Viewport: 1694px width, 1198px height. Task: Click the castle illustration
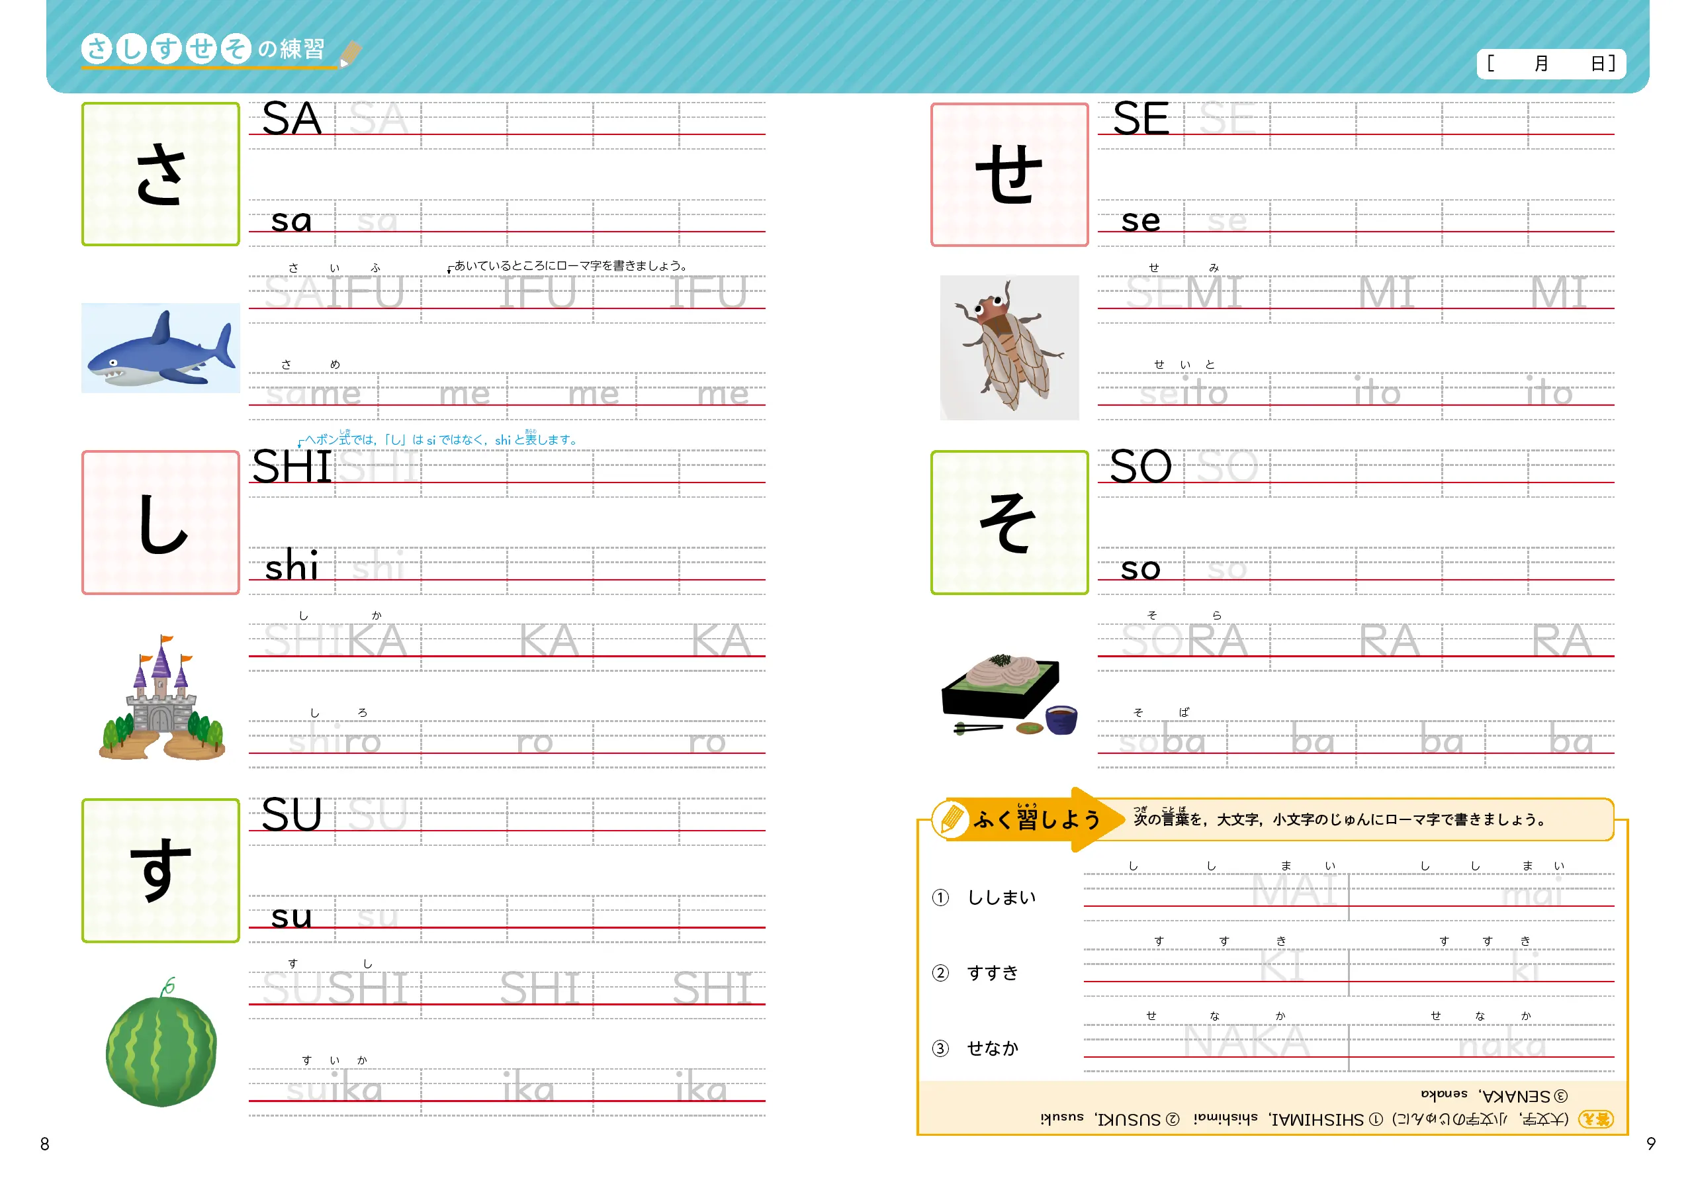coord(161,697)
